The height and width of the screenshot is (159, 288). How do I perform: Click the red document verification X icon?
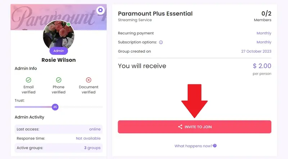(x=89, y=80)
